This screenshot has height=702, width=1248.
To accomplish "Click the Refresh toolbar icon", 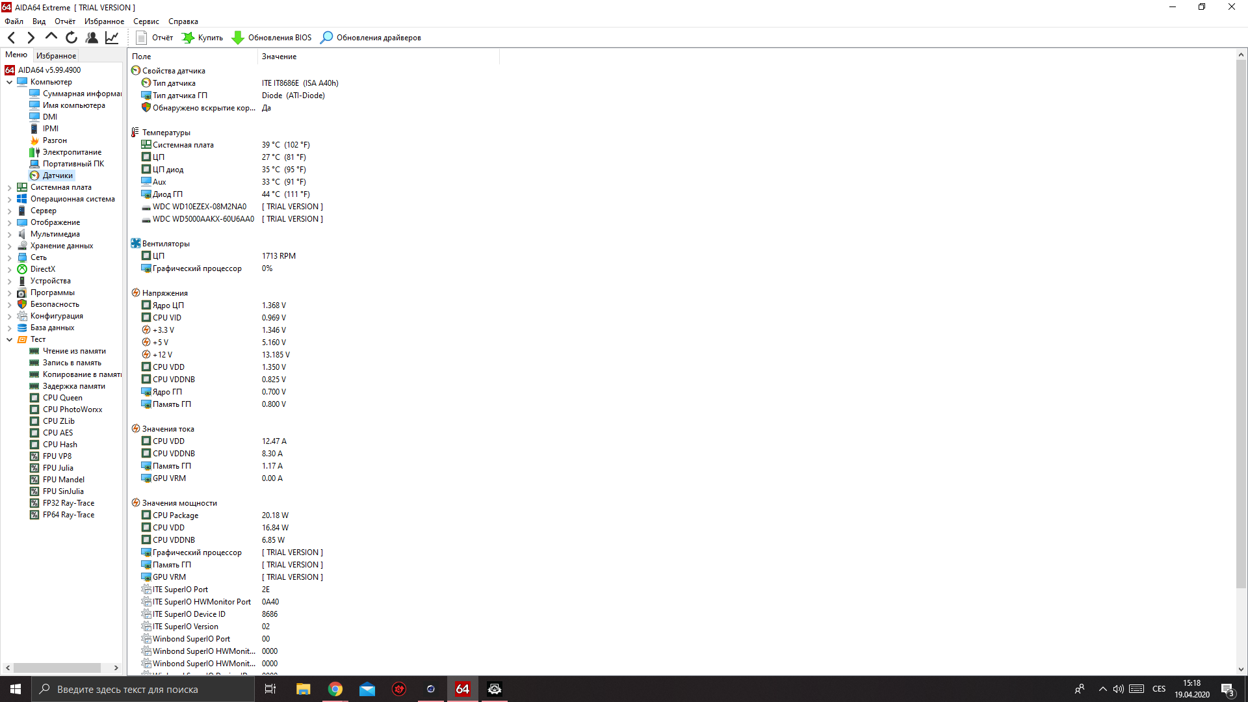I will click(71, 38).
